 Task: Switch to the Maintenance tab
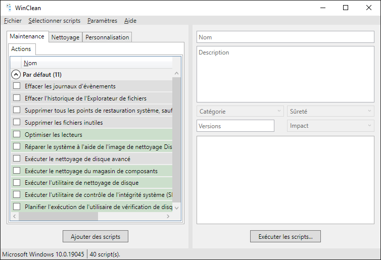[27, 36]
